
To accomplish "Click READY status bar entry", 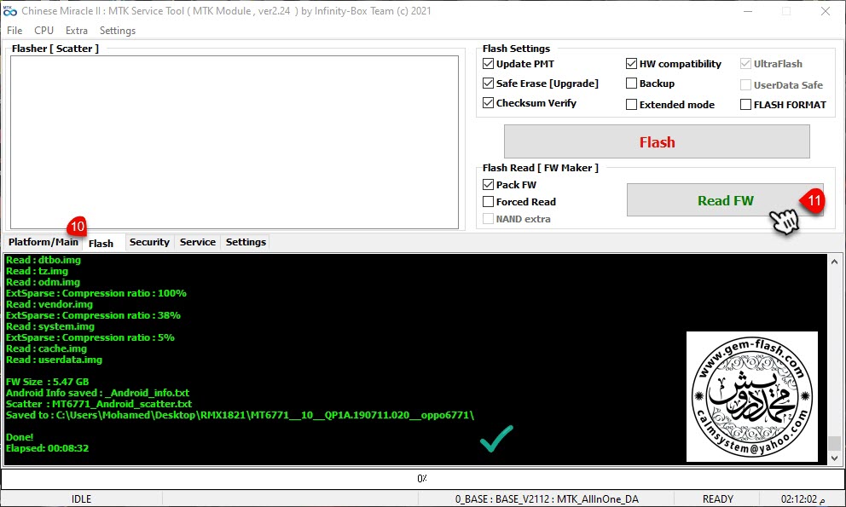I will click(717, 499).
